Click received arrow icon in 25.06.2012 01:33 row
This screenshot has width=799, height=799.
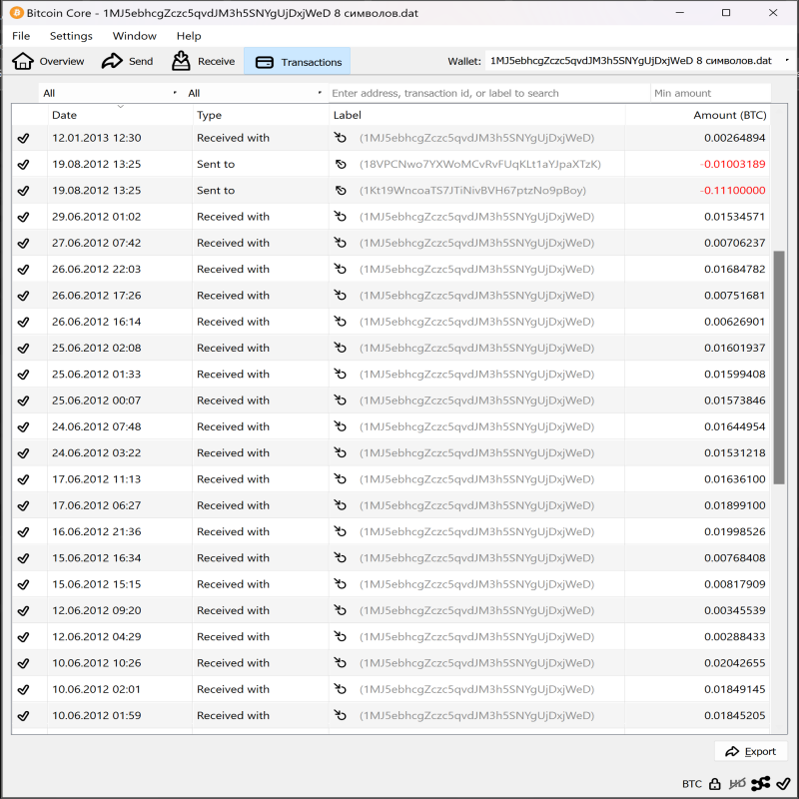point(340,374)
